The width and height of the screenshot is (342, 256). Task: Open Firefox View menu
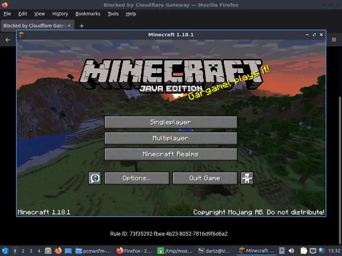[x=39, y=14]
